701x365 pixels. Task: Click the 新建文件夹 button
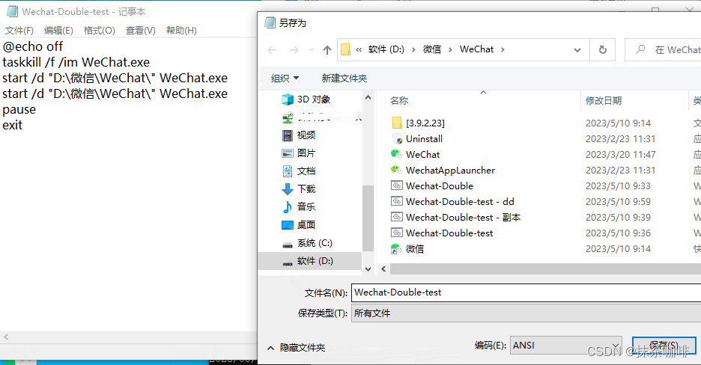click(345, 78)
